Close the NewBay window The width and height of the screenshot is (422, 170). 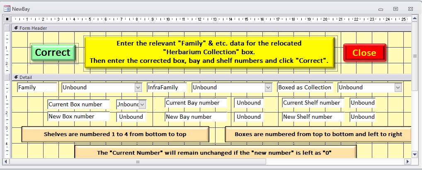410,9
